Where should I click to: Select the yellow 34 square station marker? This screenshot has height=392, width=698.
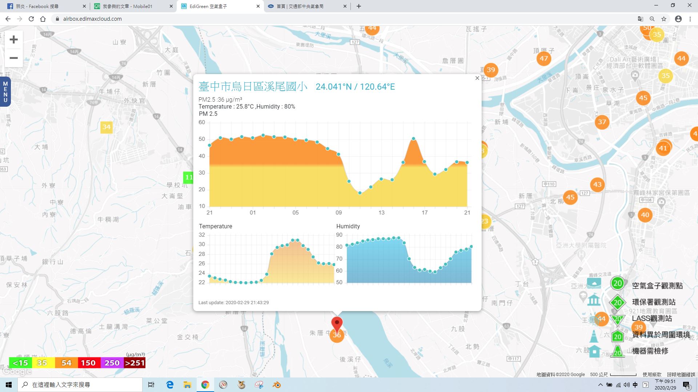tap(106, 127)
